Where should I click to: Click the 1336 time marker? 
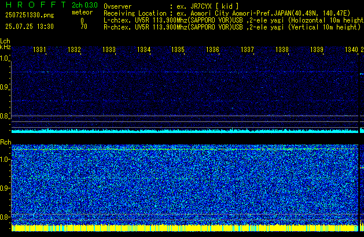[212, 50]
